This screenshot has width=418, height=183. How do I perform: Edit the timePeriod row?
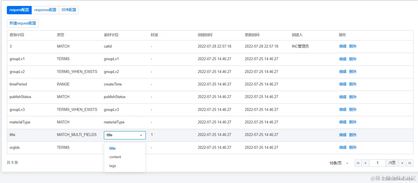click(x=343, y=84)
